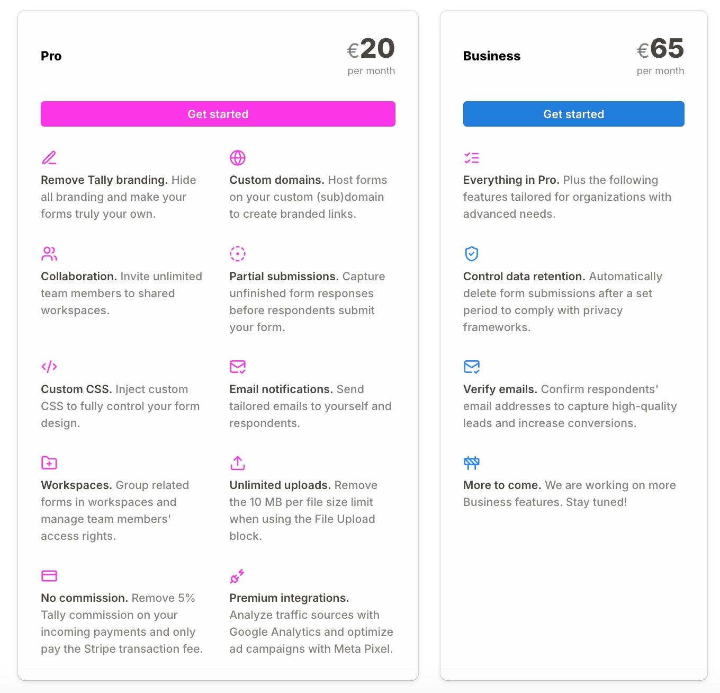Click the code brackets Custom CSS icon

pos(49,367)
